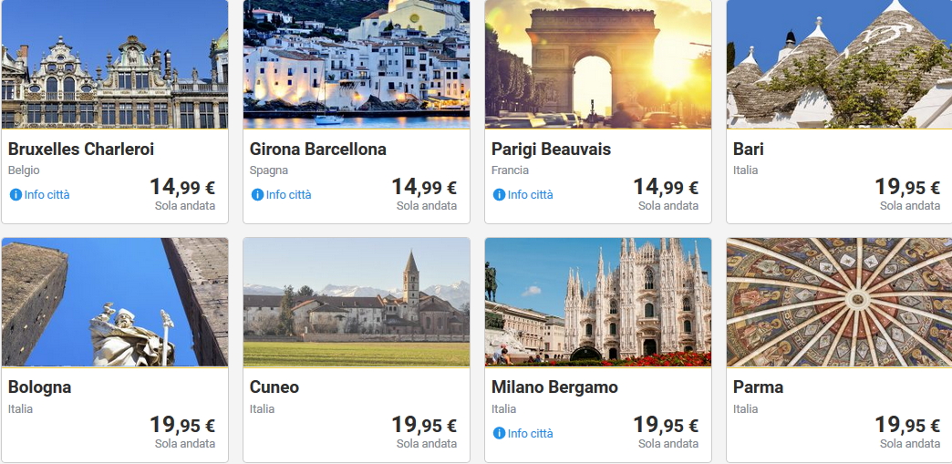This screenshot has width=952, height=464.
Task: Open the Bari trulli rooftops image
Action: (x=839, y=64)
